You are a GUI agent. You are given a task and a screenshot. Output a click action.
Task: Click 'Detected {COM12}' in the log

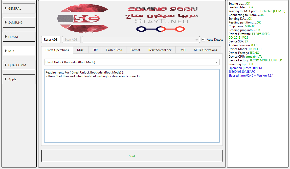pyautogui.click(x=273, y=11)
